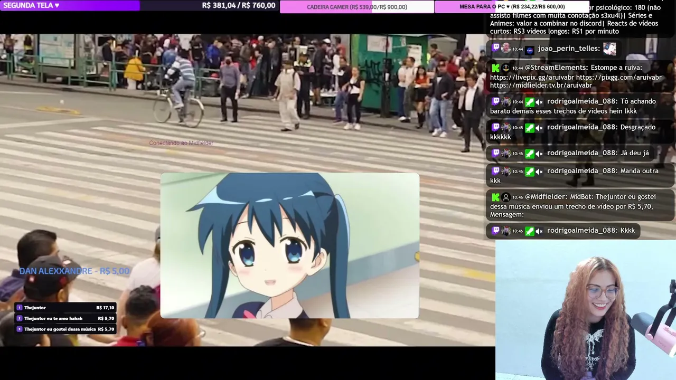Click the moderator sword badge on 'Desgraçado' message
Viewport: 676px width, 380px height.
(530, 128)
